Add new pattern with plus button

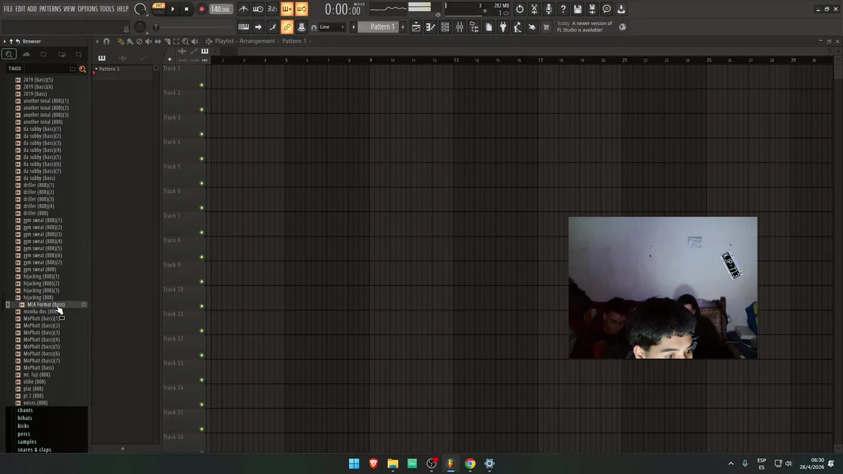pyautogui.click(x=402, y=27)
